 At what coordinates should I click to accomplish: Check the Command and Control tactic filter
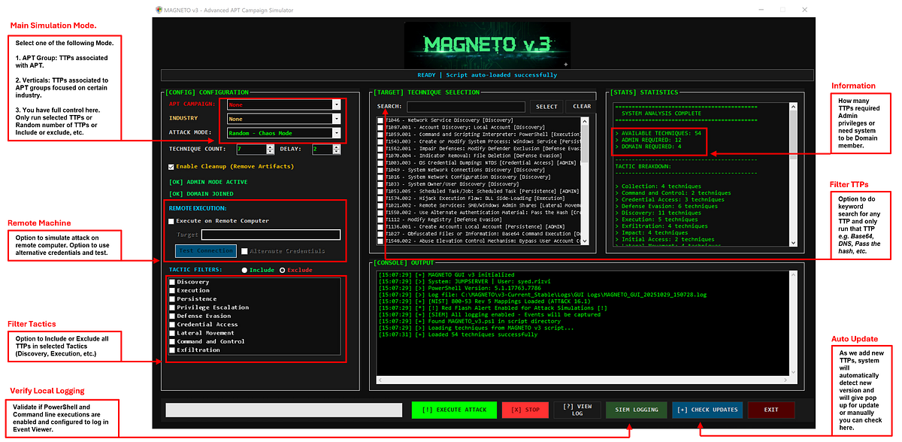[173, 341]
